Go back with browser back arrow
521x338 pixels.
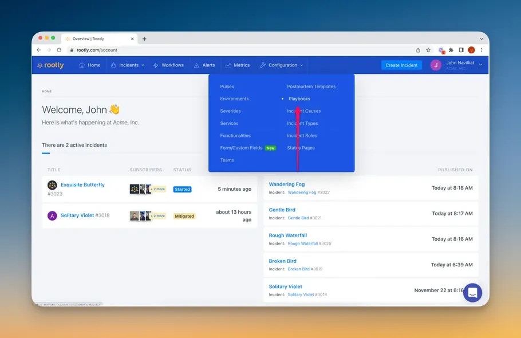point(39,50)
